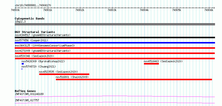Open variant nsv5426309 (ByrskaBishop2022) label
222x106 pixels.
43,61
